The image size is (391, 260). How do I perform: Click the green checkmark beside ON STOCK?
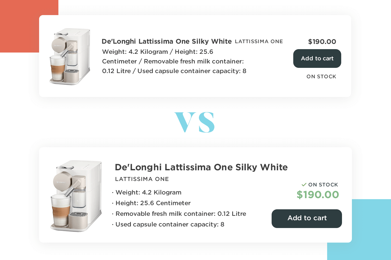(304, 185)
